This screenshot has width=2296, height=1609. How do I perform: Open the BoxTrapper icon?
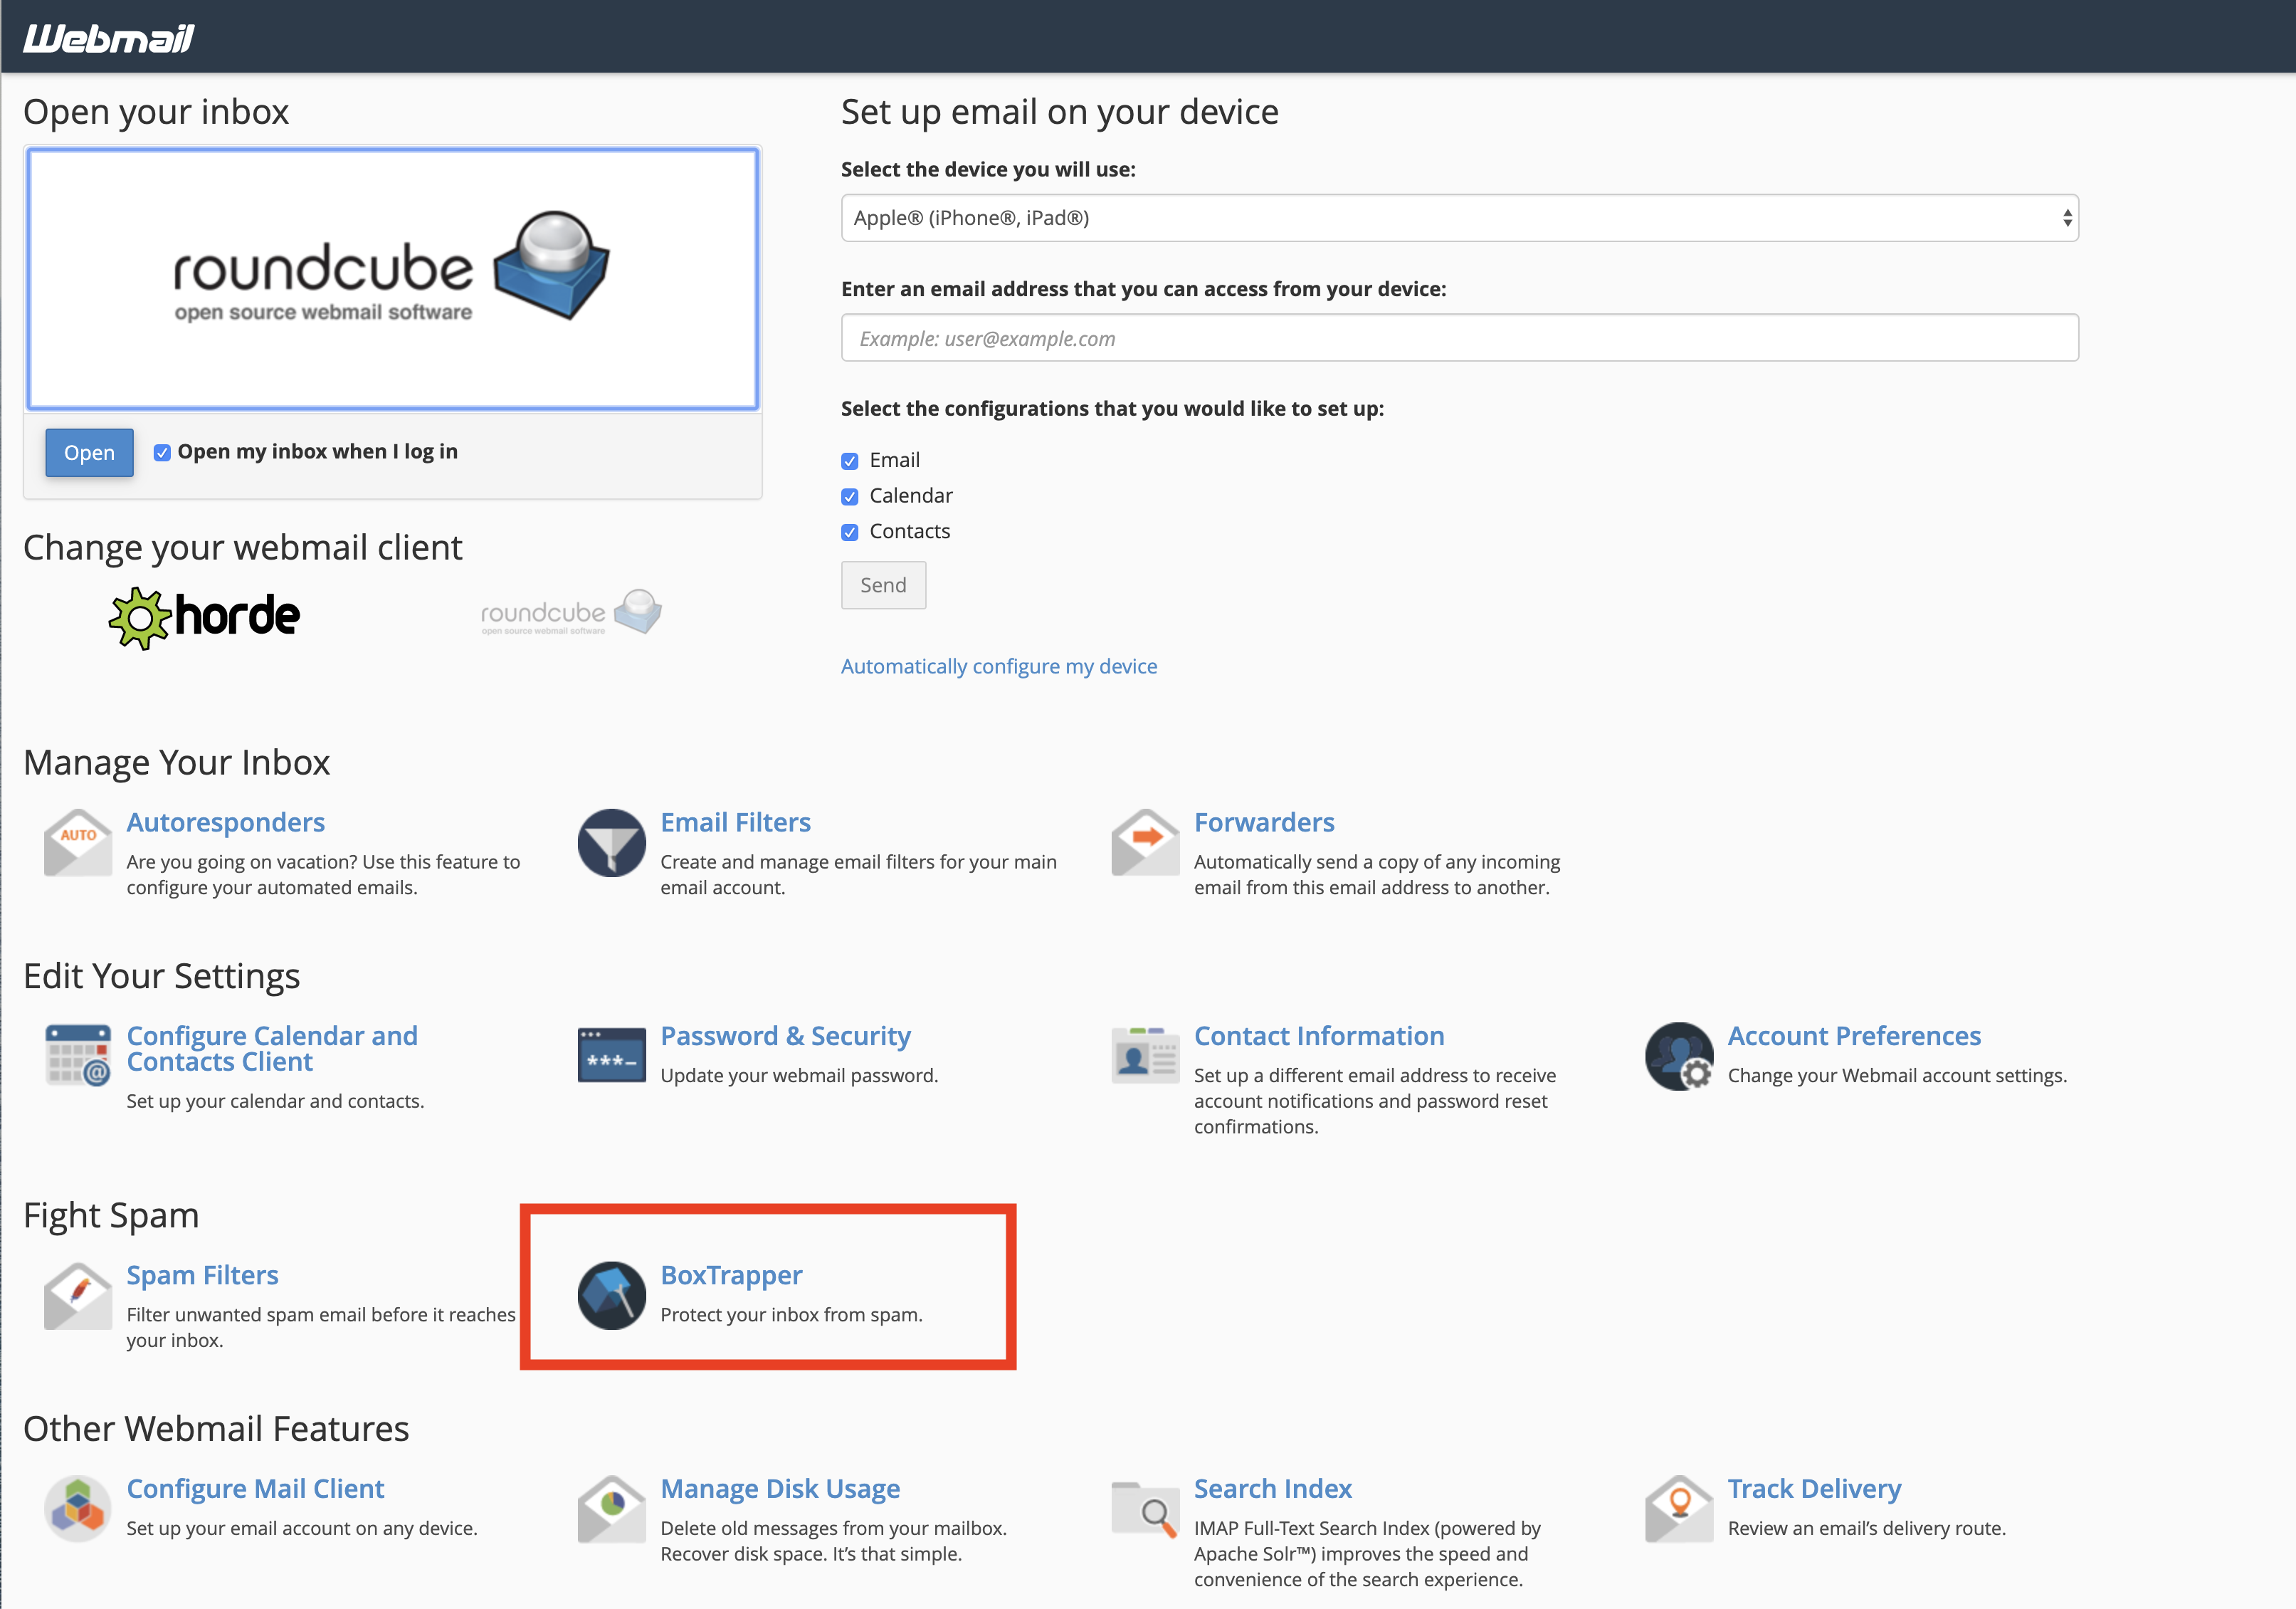(611, 1296)
